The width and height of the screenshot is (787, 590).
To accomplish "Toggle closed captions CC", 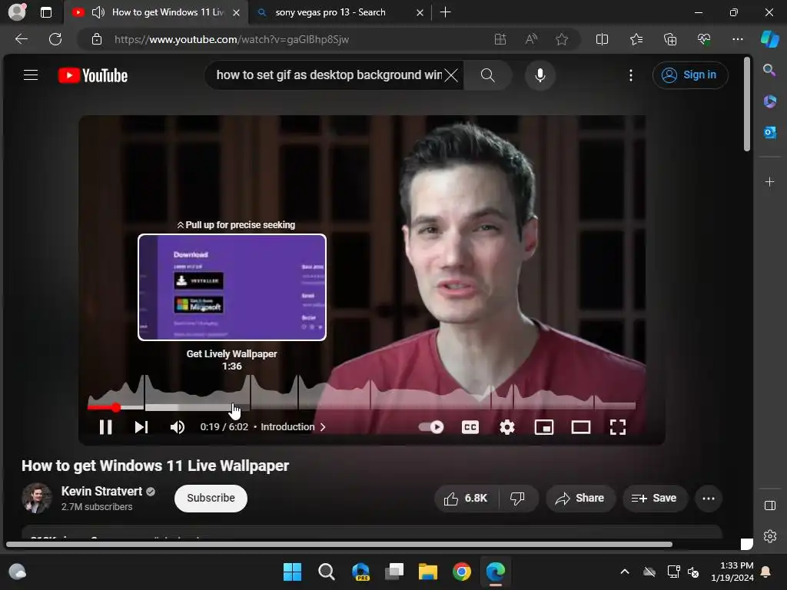I will [470, 427].
